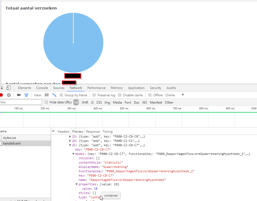The image size is (257, 201).
Task: Open the Elements tab
Action: [24, 88]
